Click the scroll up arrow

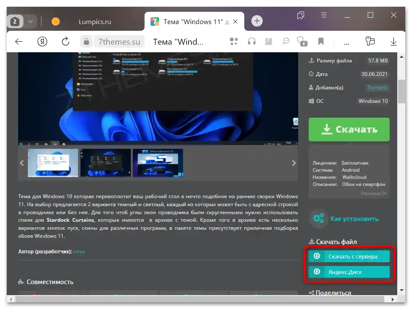[x=401, y=56]
